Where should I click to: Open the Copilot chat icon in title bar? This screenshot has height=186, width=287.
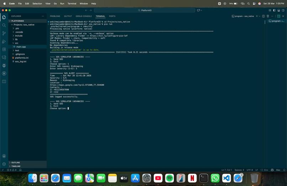[198, 10]
